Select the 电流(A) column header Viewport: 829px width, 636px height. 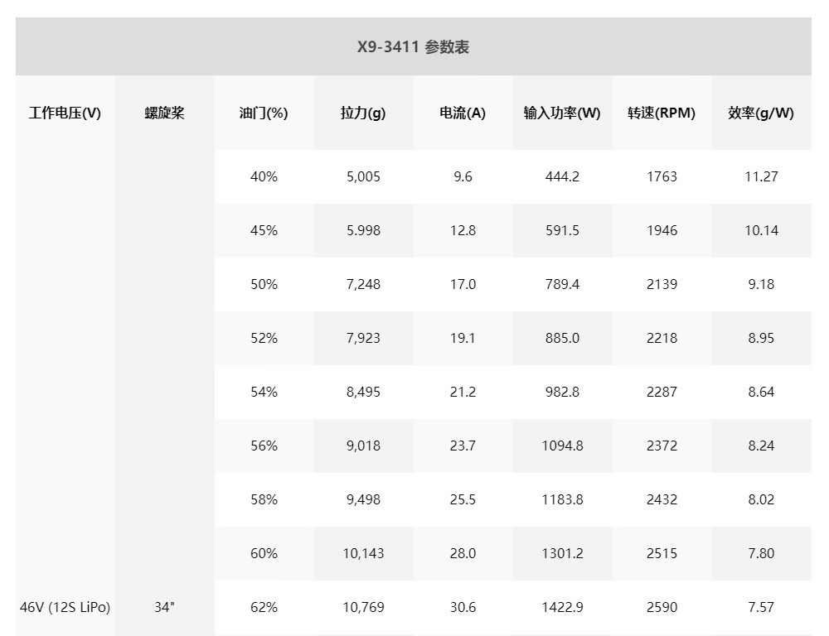tap(463, 113)
